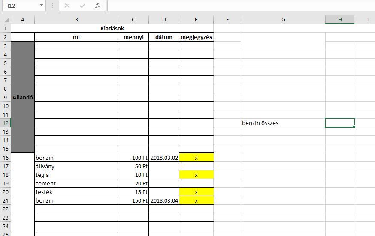Select column G header

(x=283, y=20)
